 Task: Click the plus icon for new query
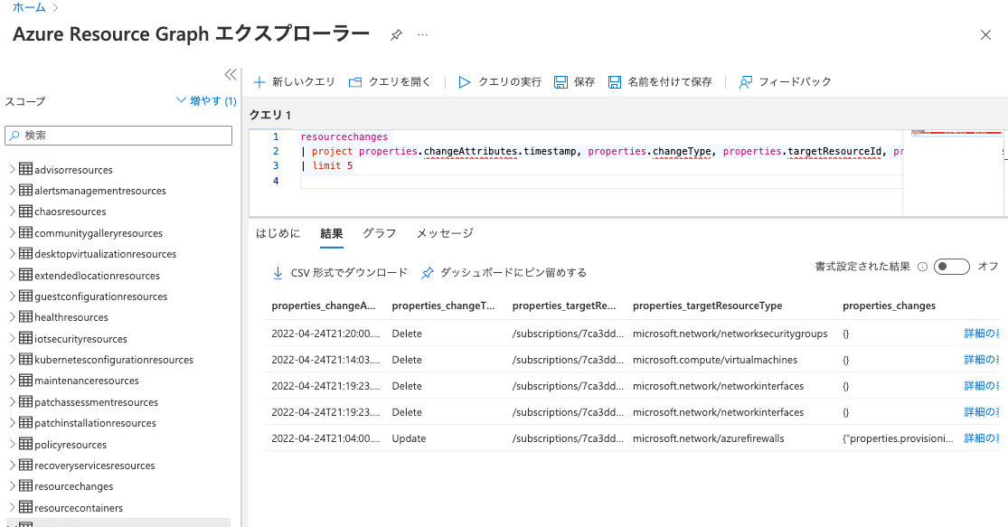tap(259, 82)
